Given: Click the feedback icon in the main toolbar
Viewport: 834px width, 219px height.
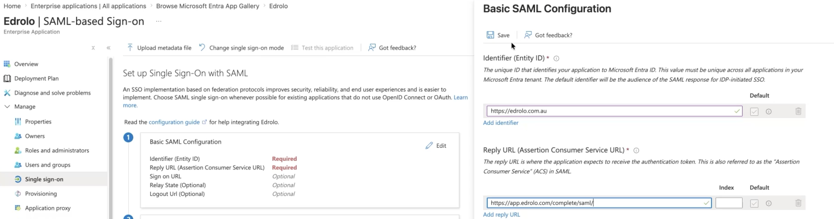Looking at the screenshot, I should click(x=372, y=48).
